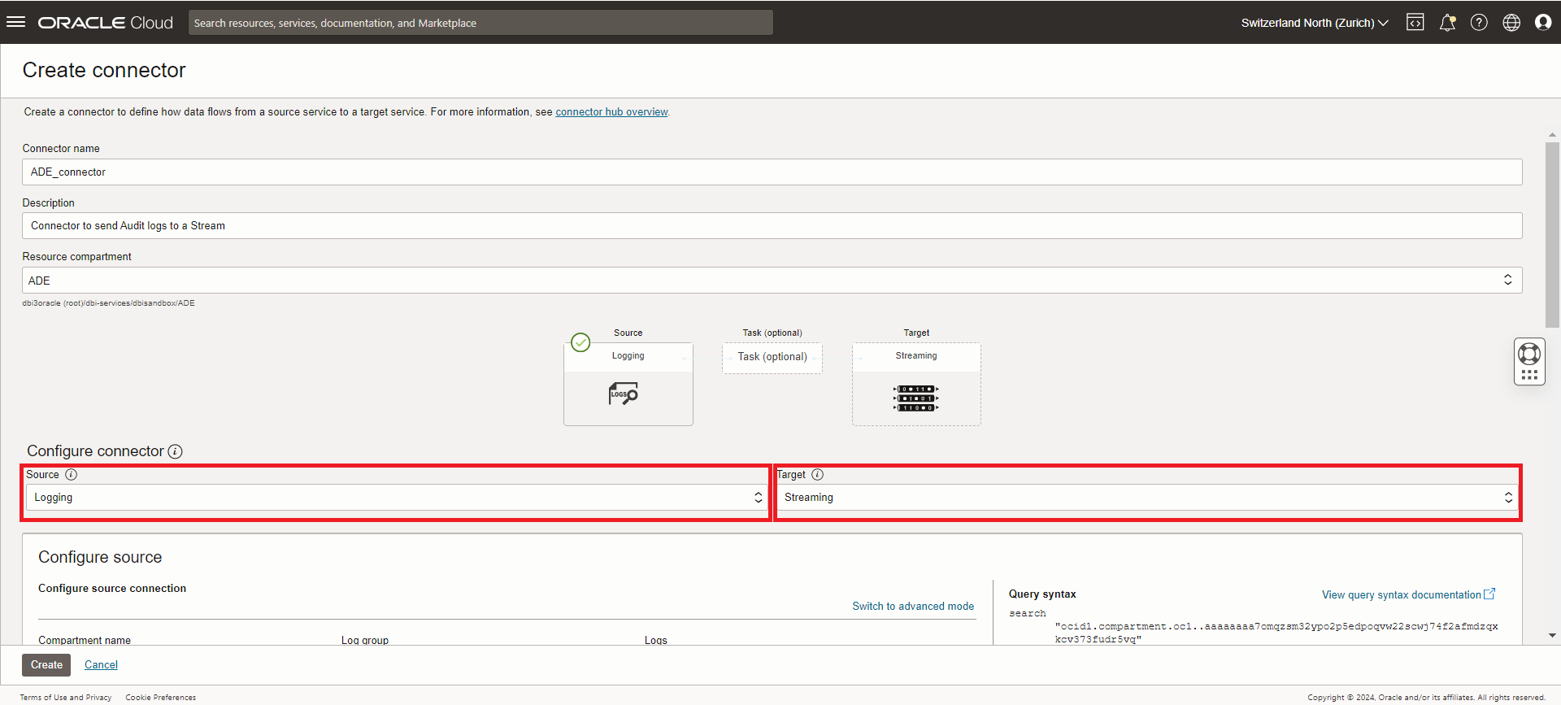Image resolution: width=1561 pixels, height=705 pixels.
Task: Open the user profile icon
Action: click(1542, 23)
